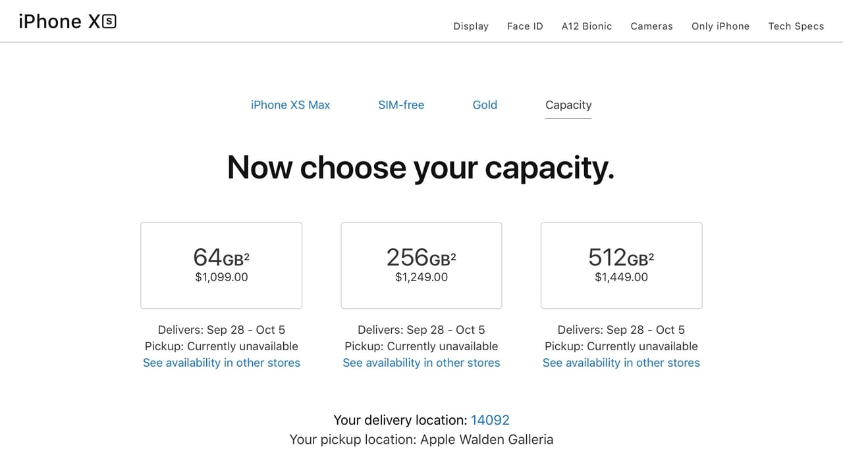Open the Only iPhone nav link
843x474 pixels.
tap(721, 26)
